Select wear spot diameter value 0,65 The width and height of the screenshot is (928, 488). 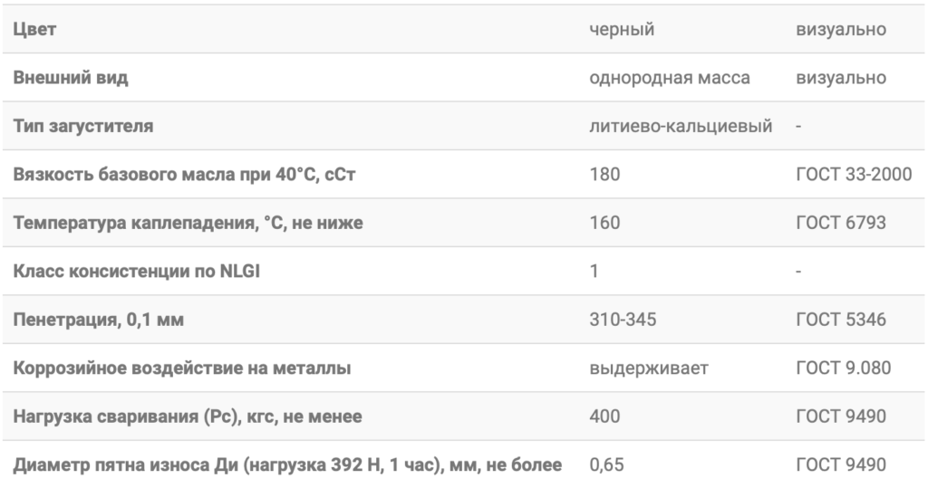click(x=606, y=465)
